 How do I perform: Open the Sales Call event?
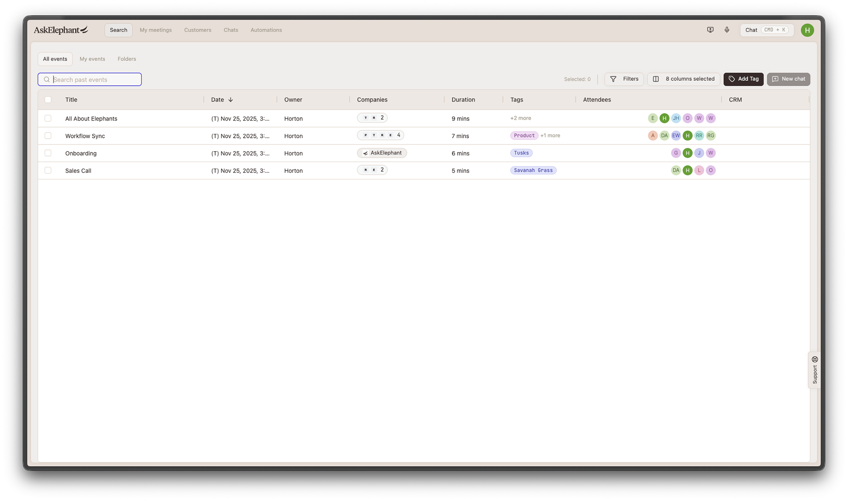(78, 170)
